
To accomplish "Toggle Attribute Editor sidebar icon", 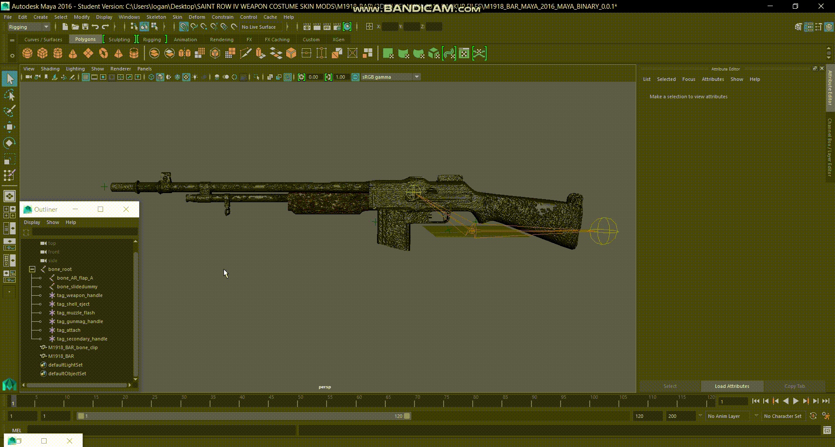I will 808,27.
